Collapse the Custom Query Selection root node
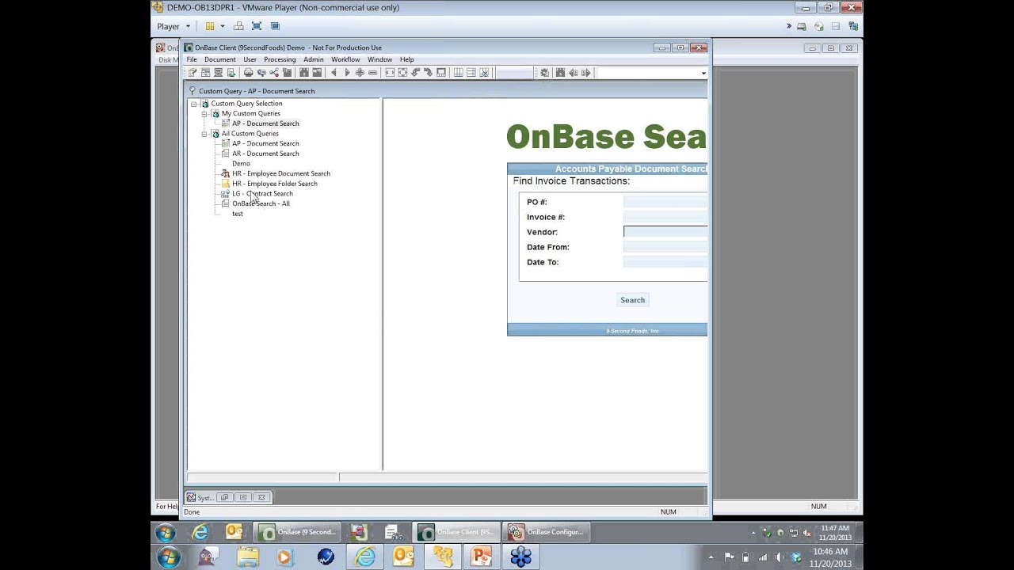1014x570 pixels. [193, 104]
